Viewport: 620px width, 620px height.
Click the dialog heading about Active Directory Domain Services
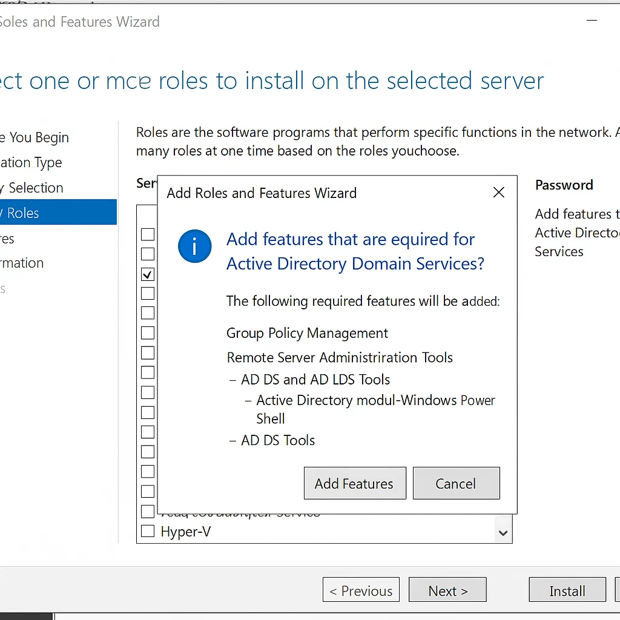[x=355, y=251]
